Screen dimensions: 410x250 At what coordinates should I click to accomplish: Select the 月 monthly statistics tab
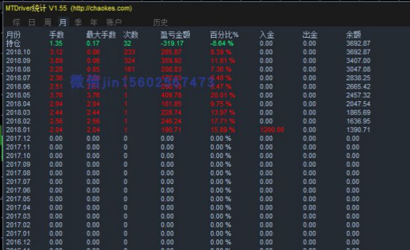[x=63, y=22]
